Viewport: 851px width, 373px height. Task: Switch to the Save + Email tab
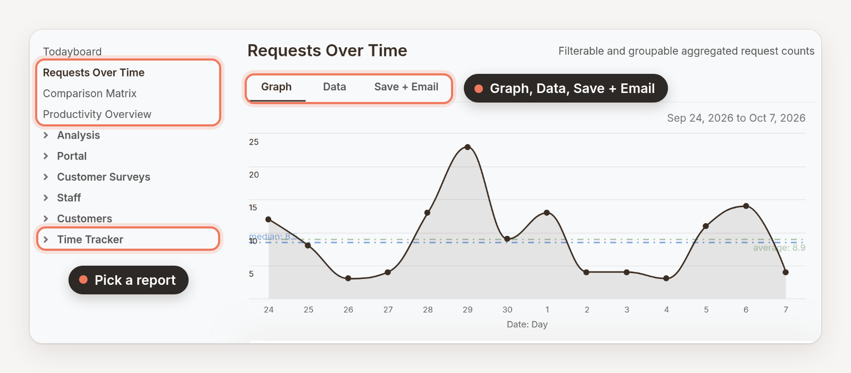click(406, 87)
